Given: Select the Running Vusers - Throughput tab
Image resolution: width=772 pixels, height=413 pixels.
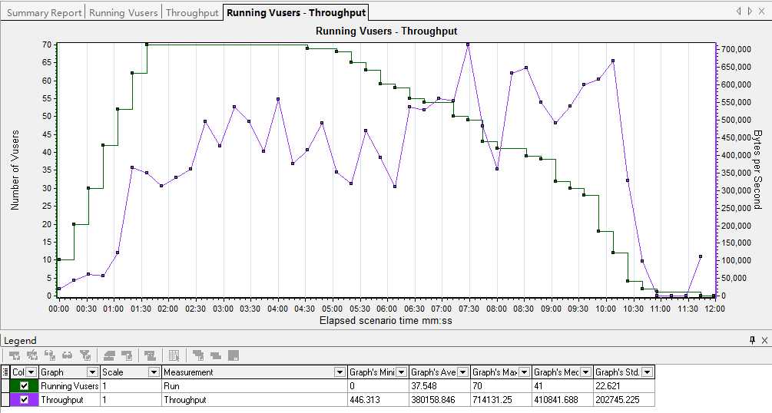Looking at the screenshot, I should (296, 13).
